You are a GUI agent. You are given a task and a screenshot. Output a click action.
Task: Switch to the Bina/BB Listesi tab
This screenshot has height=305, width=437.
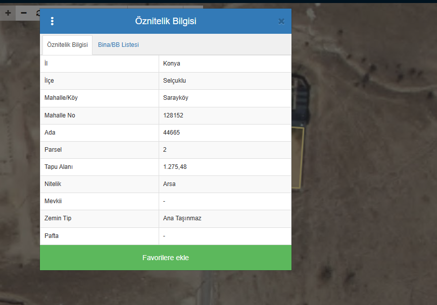(118, 45)
